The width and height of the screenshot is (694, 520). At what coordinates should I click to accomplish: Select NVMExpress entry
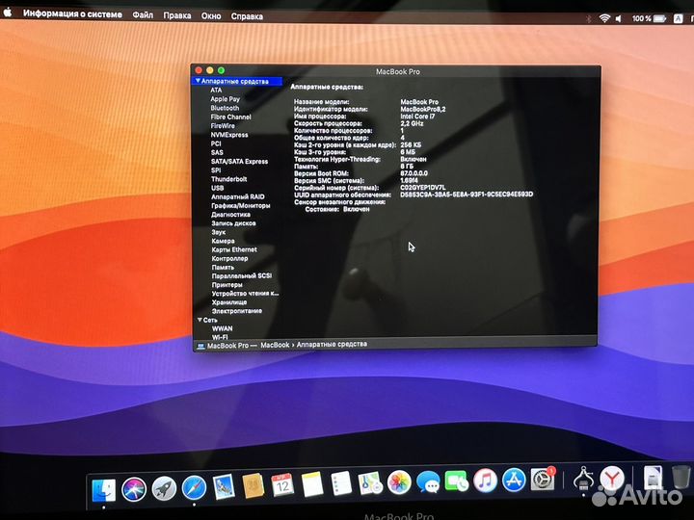[229, 135]
